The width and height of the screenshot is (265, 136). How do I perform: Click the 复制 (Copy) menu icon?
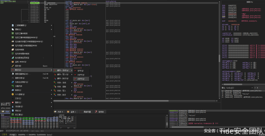pyautogui.click(x=13, y=29)
